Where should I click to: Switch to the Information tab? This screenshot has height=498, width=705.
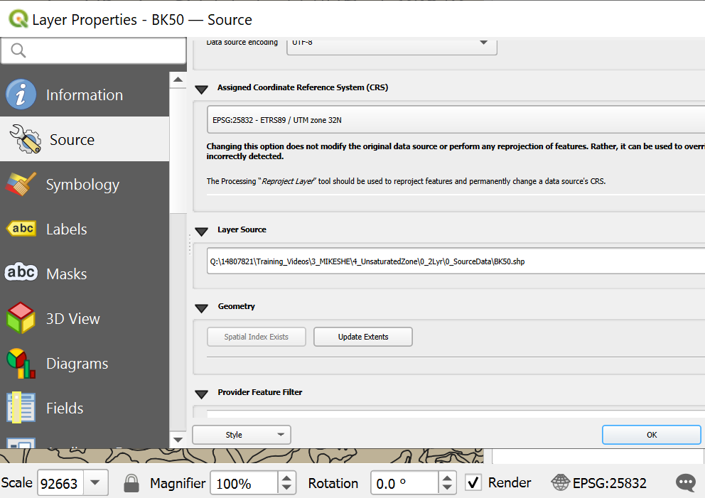click(85, 94)
